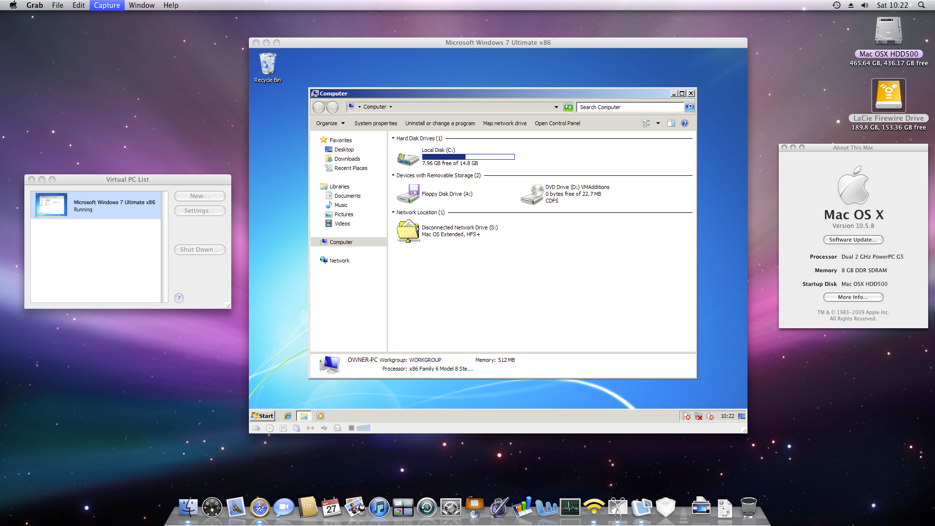The width and height of the screenshot is (935, 526).
Task: Click the Internet Explorer taskbar icon
Action: pos(288,416)
